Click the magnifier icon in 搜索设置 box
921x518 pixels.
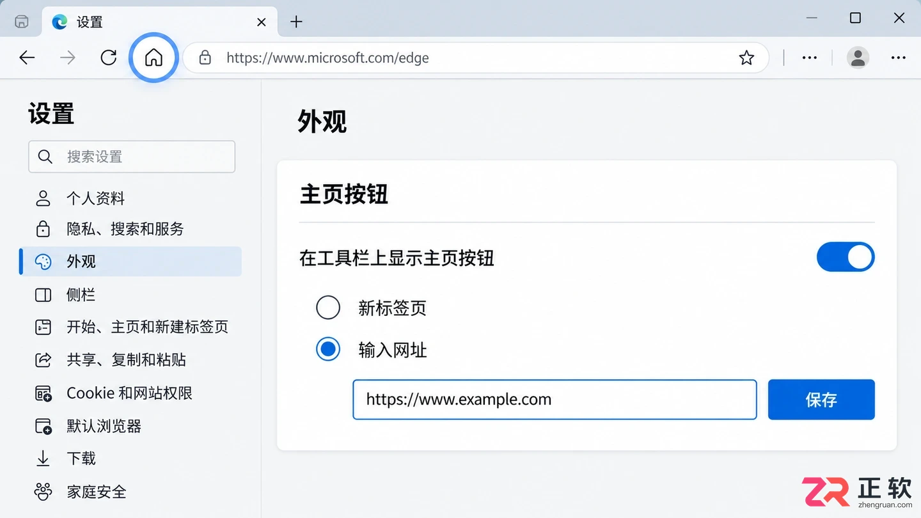click(45, 157)
